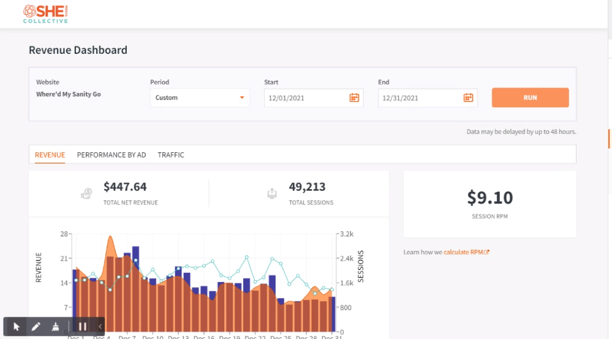
Task: Click the Where'd My Sanity Go website name
Action: click(x=68, y=94)
